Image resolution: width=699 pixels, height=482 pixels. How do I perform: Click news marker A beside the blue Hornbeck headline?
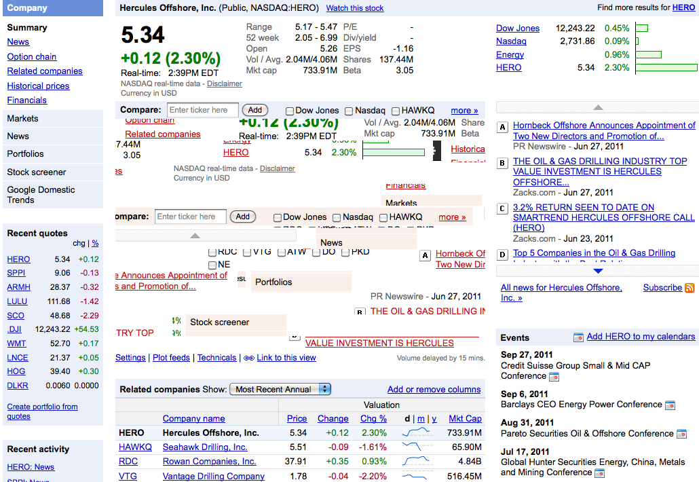point(502,127)
